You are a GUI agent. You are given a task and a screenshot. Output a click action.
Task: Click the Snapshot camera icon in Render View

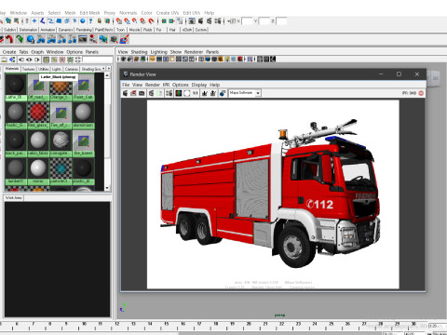coord(142,93)
